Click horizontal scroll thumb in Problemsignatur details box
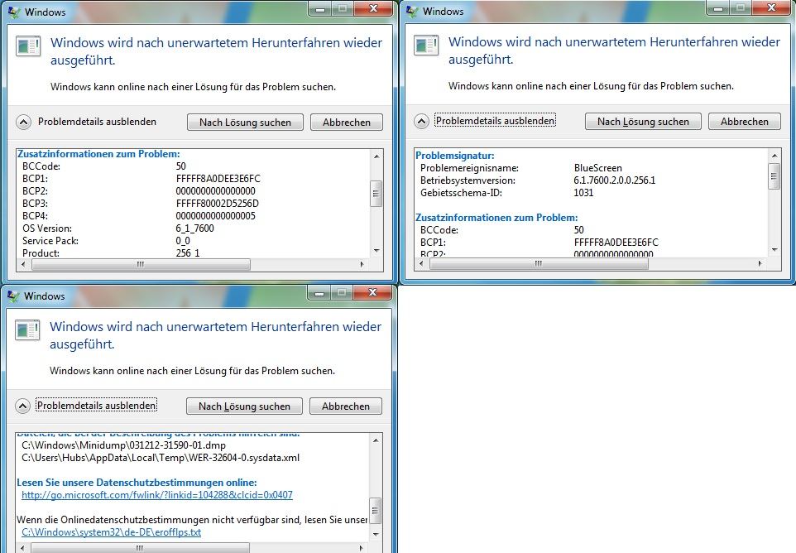The image size is (796, 553). (539, 263)
